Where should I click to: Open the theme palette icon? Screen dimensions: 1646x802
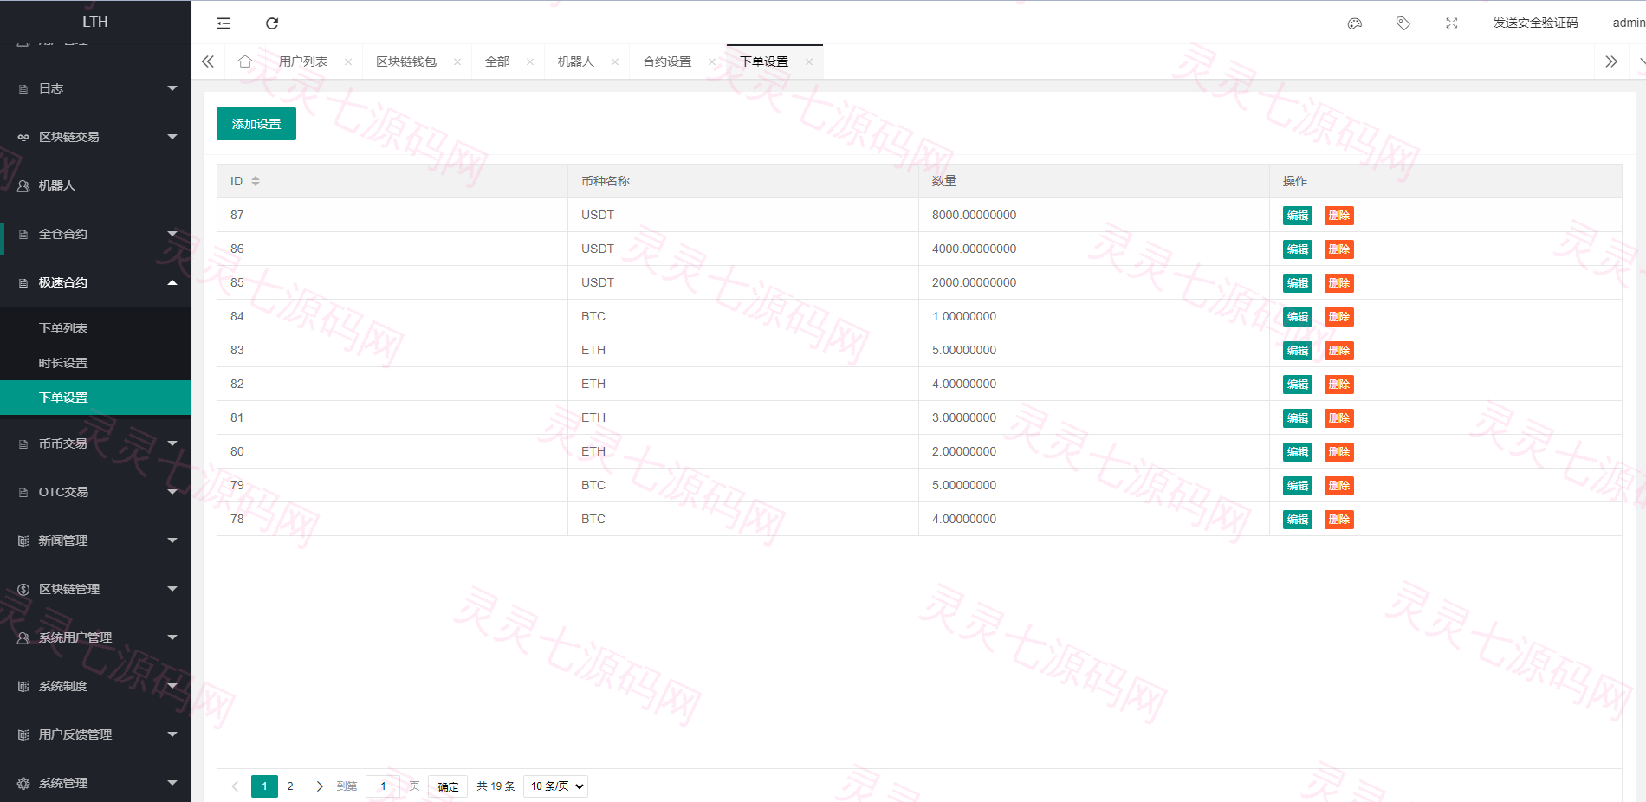[1355, 23]
